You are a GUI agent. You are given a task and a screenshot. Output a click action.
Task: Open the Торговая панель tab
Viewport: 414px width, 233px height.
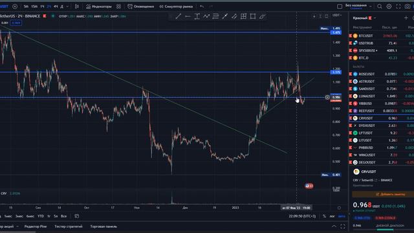[103, 227]
